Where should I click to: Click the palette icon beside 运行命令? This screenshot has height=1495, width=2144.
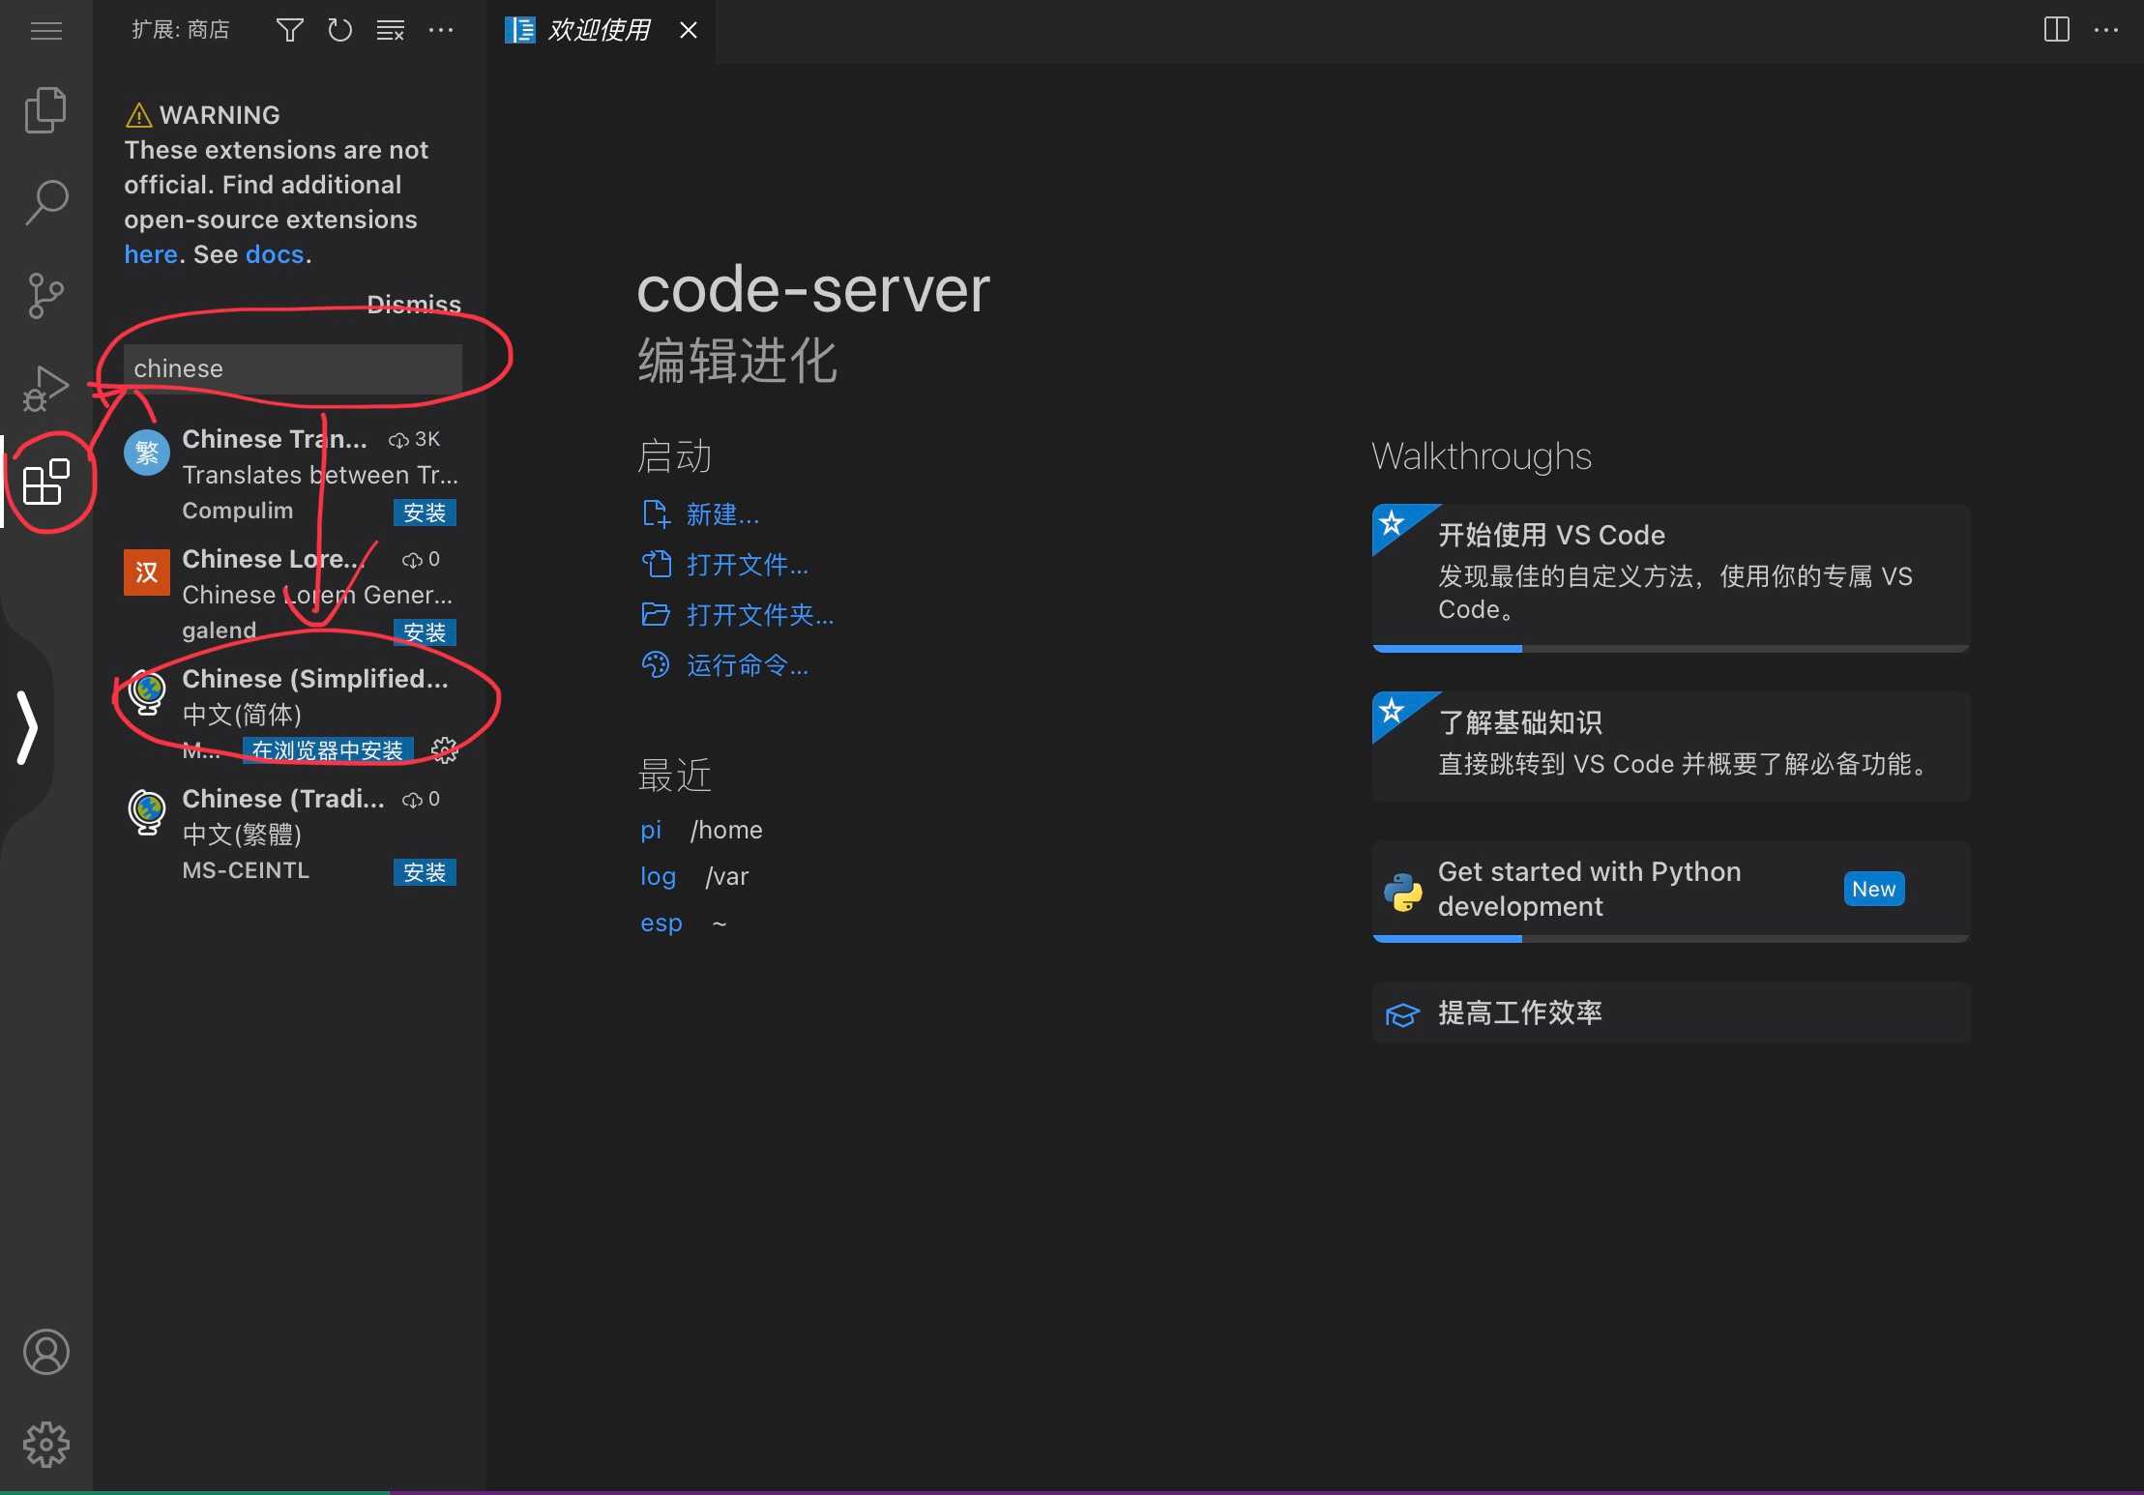pos(656,664)
